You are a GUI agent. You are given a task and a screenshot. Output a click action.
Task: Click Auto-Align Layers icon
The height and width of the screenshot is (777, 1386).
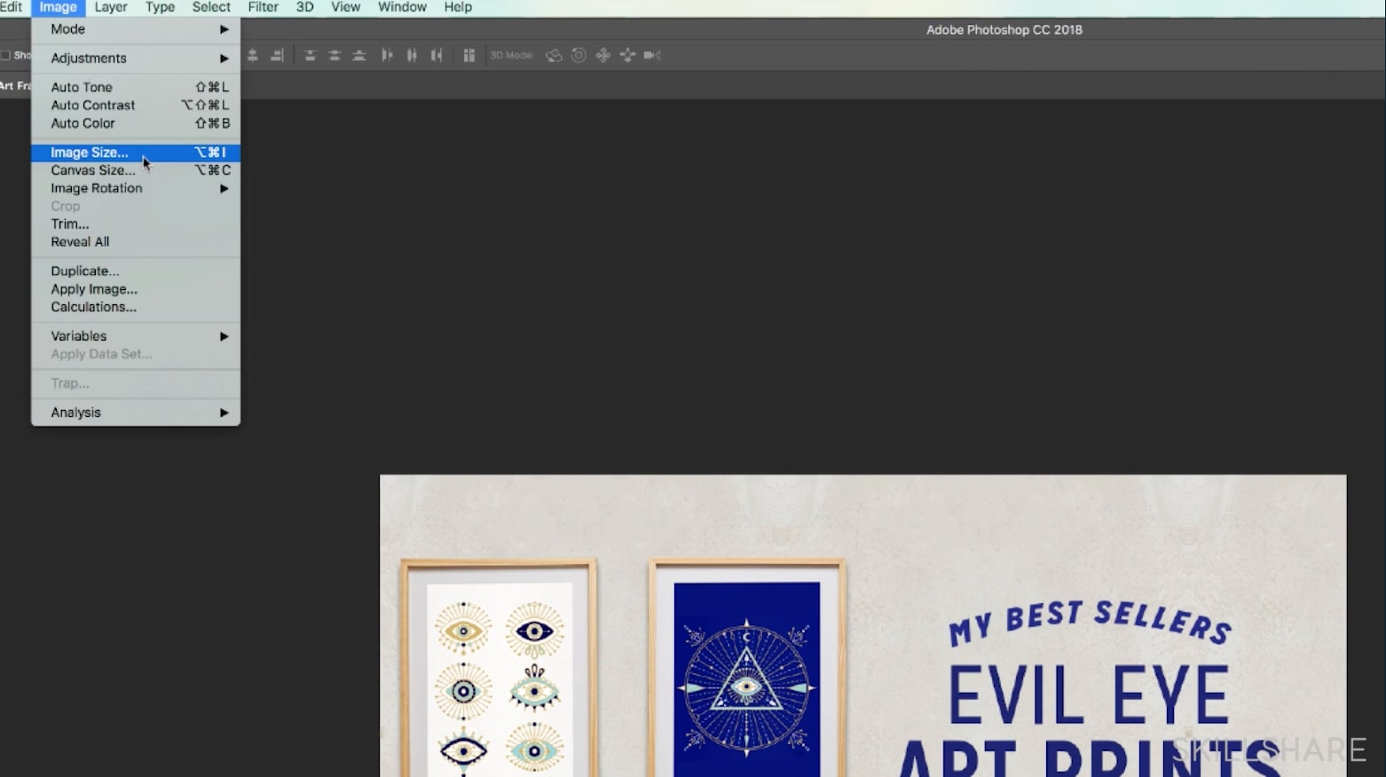[469, 55]
